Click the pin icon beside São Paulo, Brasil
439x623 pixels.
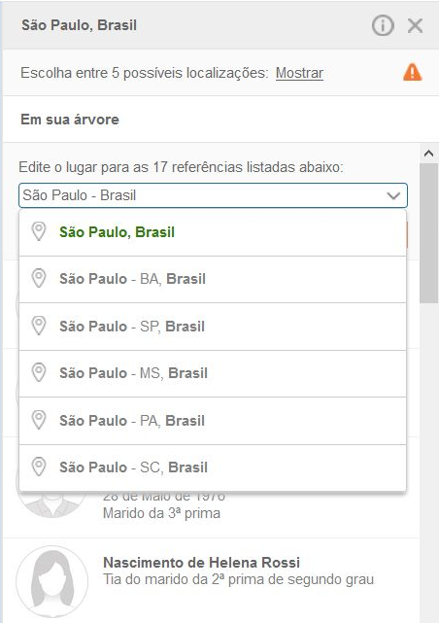click(x=39, y=231)
